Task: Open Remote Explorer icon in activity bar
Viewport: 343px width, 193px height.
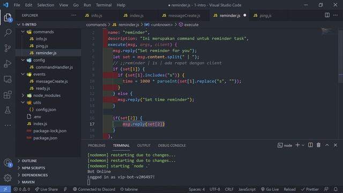Action: click(x=8, y=79)
